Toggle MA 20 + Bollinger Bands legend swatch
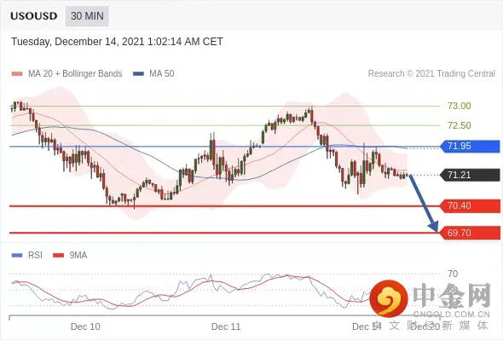Viewport: 503px width, 341px height. tap(17, 74)
